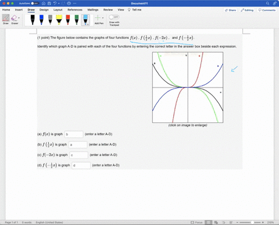The width and height of the screenshot is (279, 225).
Task: Click the answer box for f(−2x) graph
Action: click(x=78, y=155)
